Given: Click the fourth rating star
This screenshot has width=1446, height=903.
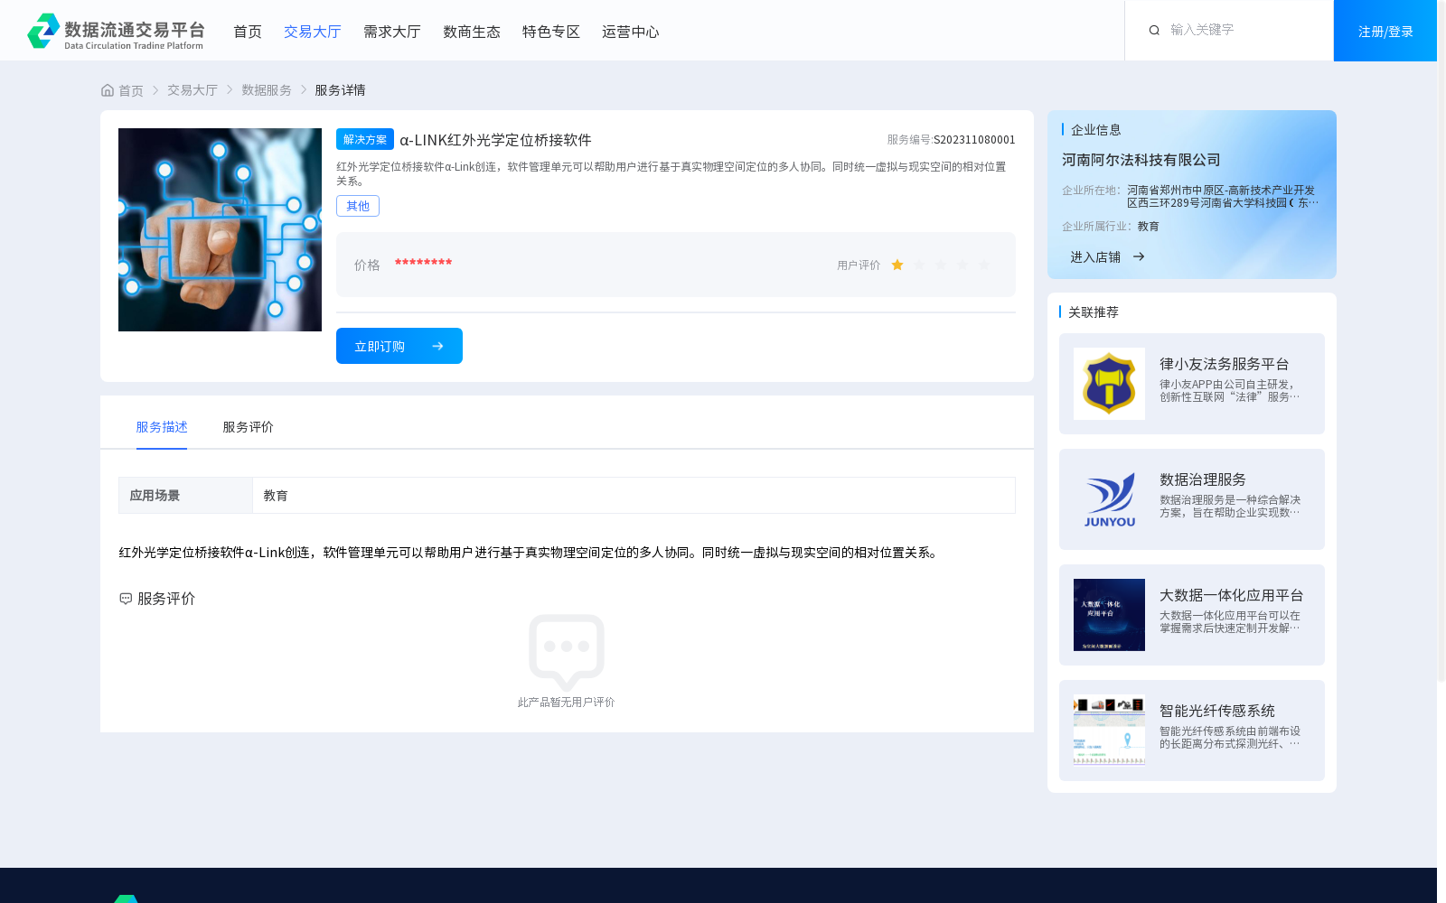Looking at the screenshot, I should 962,265.
